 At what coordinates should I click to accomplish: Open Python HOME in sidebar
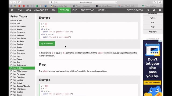pyautogui.click(x=16, y=21)
